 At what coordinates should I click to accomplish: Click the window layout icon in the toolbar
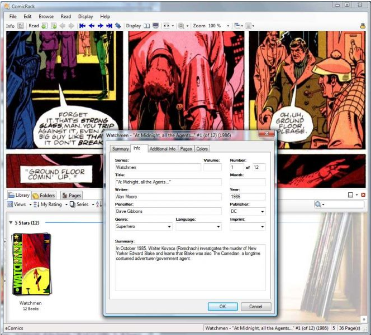[x=237, y=26]
